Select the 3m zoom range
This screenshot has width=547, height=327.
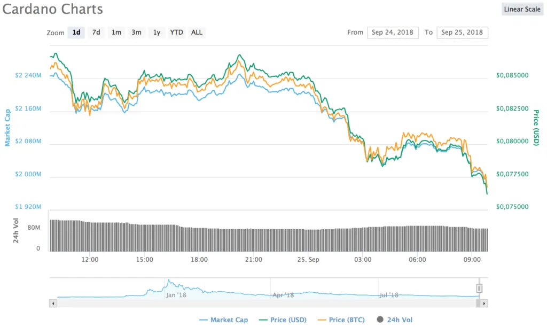(x=136, y=33)
